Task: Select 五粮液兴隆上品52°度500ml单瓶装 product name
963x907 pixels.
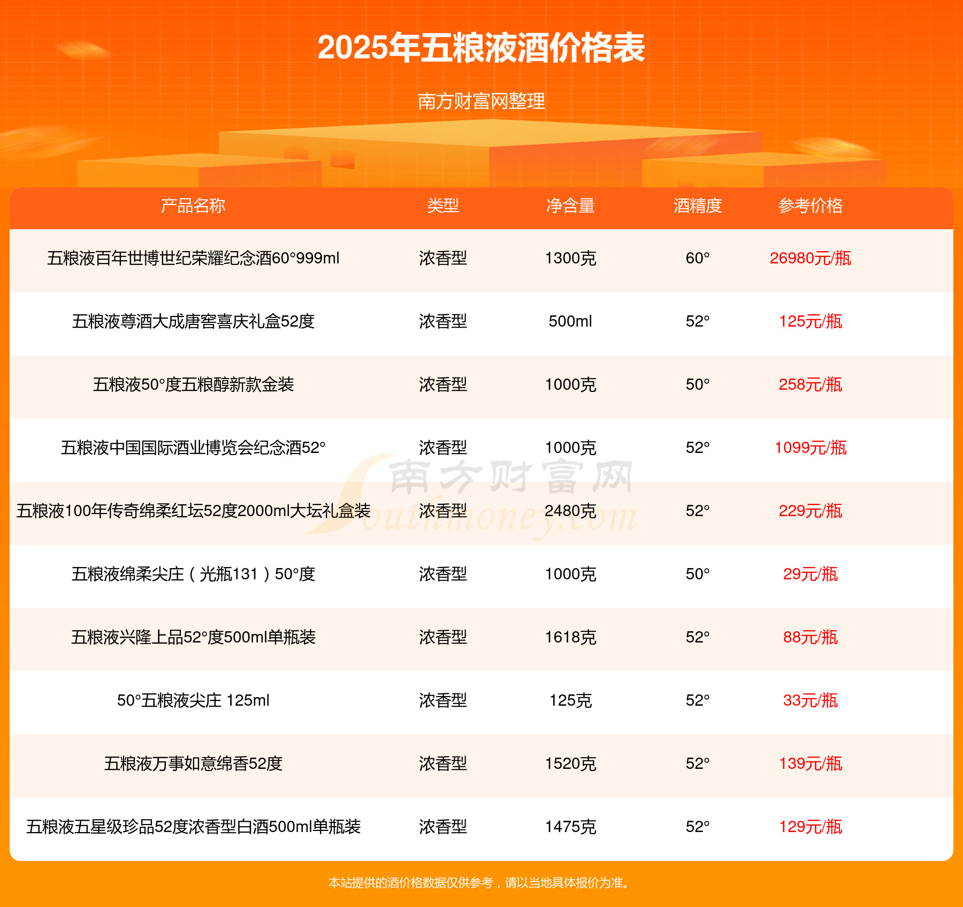Action: point(193,637)
